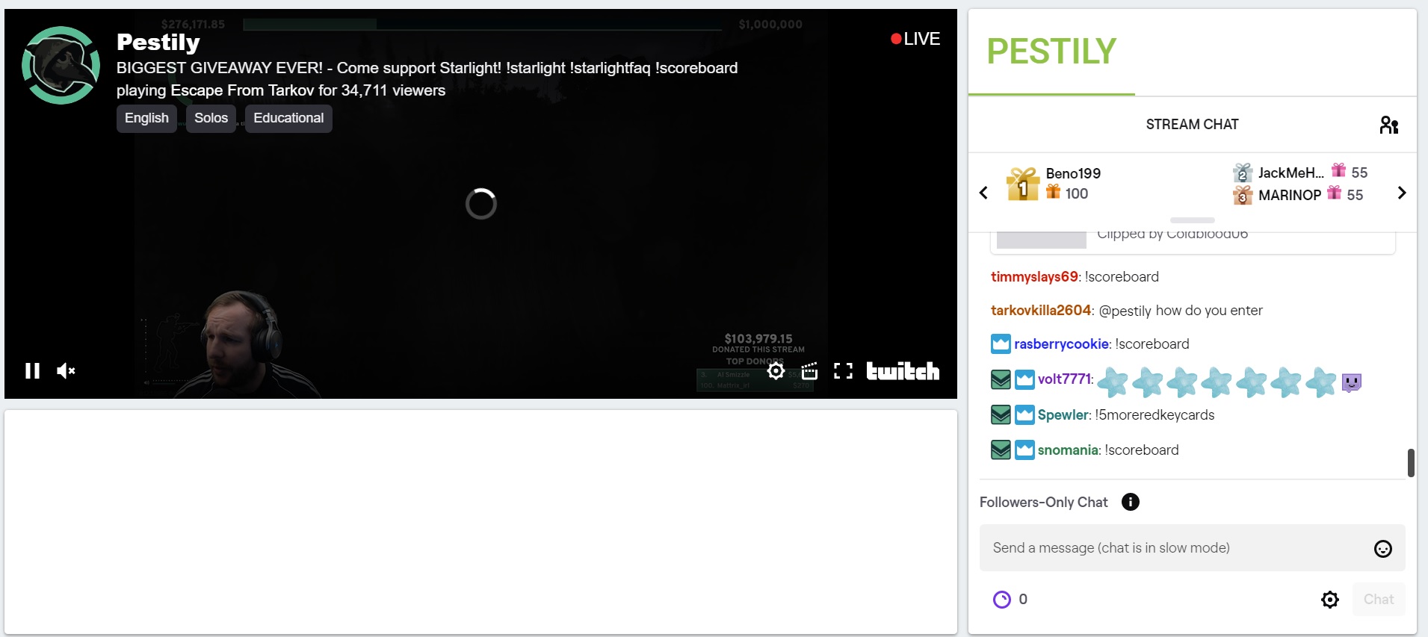Open the Pestily channel name link
Screen dimensions: 1428x637
158,43
